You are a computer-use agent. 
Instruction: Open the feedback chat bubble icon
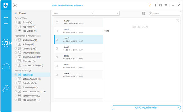160,5
